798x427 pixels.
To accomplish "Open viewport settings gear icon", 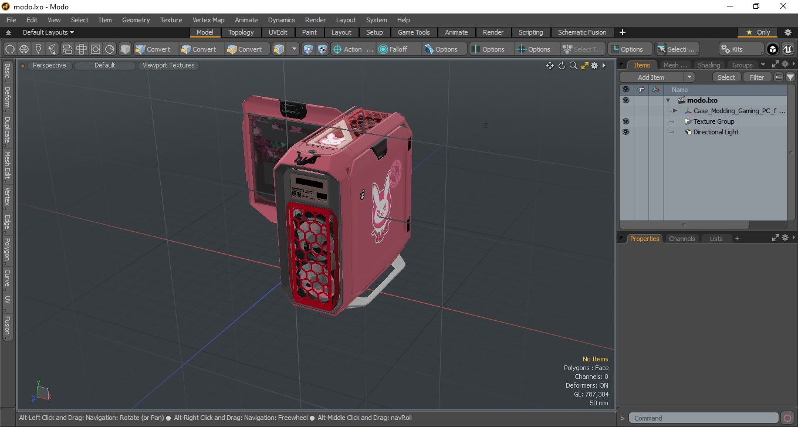I will [x=594, y=66].
